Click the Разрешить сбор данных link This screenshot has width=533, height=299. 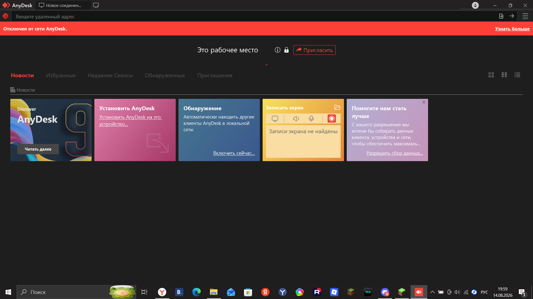point(394,153)
